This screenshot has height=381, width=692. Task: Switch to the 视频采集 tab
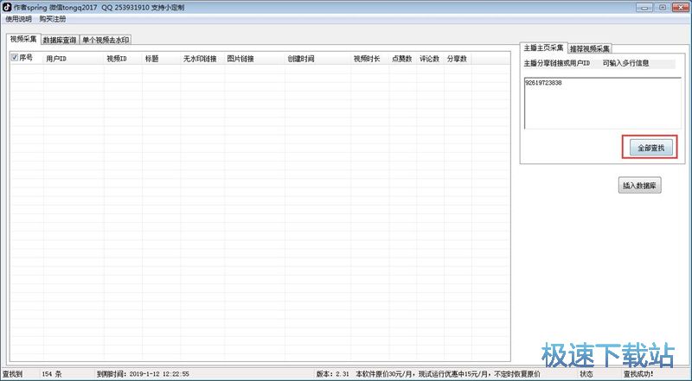23,39
